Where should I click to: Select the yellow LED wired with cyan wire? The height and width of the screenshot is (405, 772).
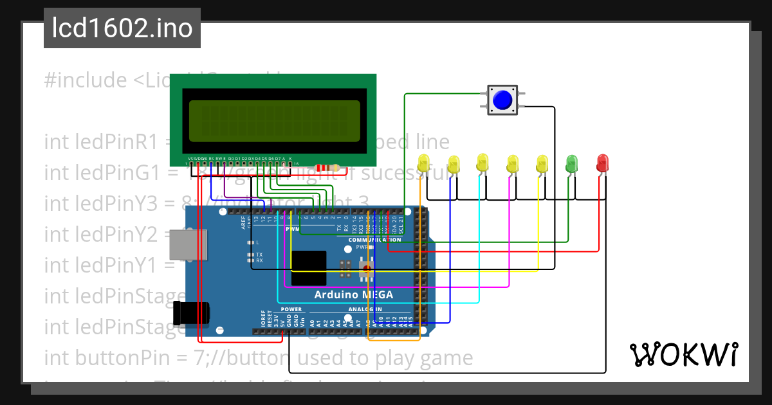(482, 163)
